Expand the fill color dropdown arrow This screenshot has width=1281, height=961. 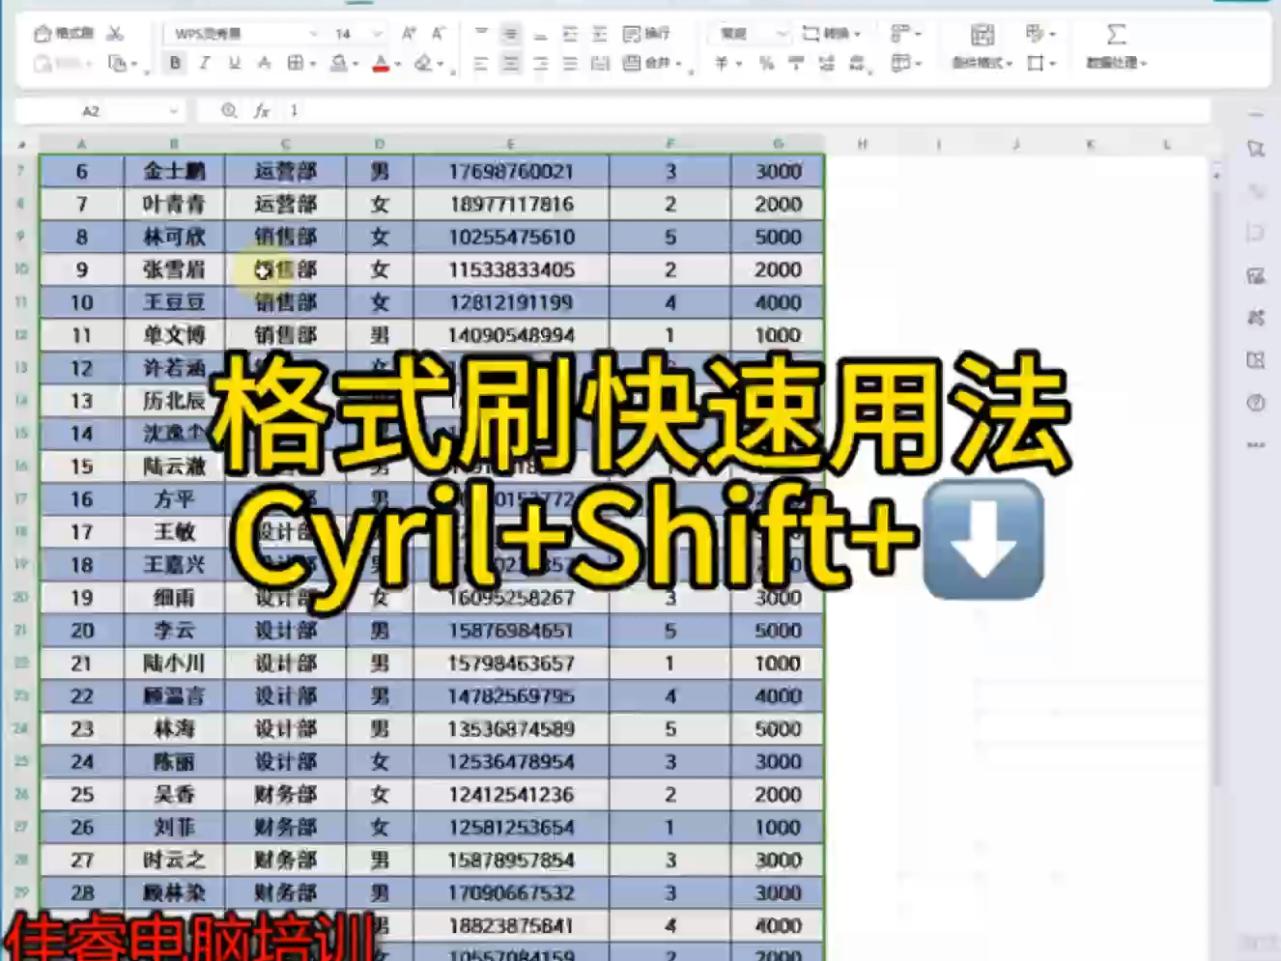(356, 65)
